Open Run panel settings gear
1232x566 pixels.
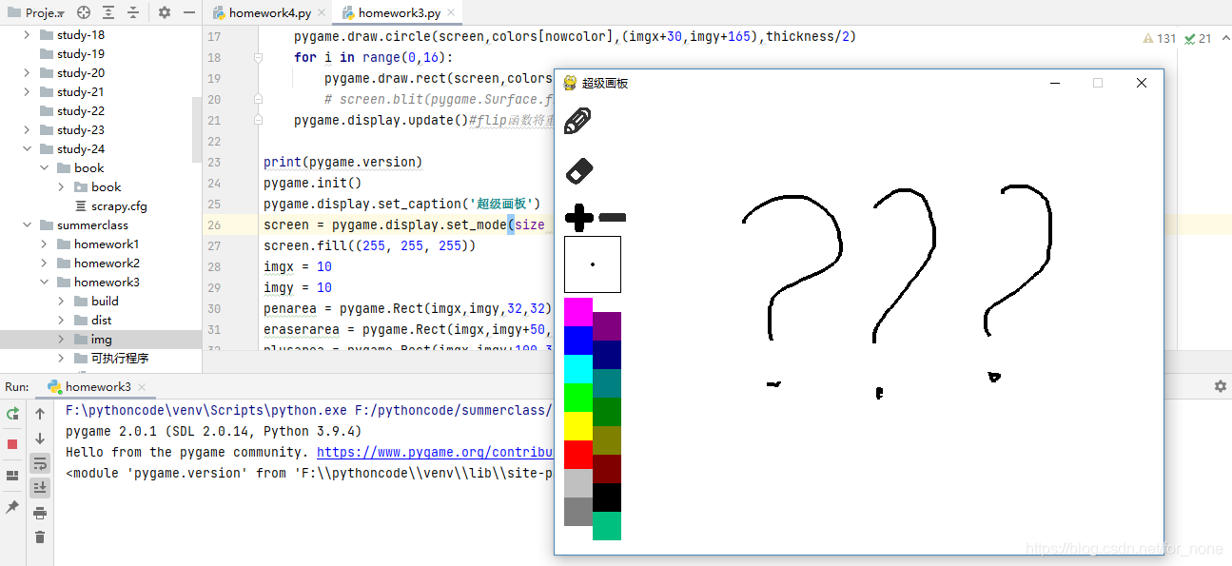coord(1221,386)
